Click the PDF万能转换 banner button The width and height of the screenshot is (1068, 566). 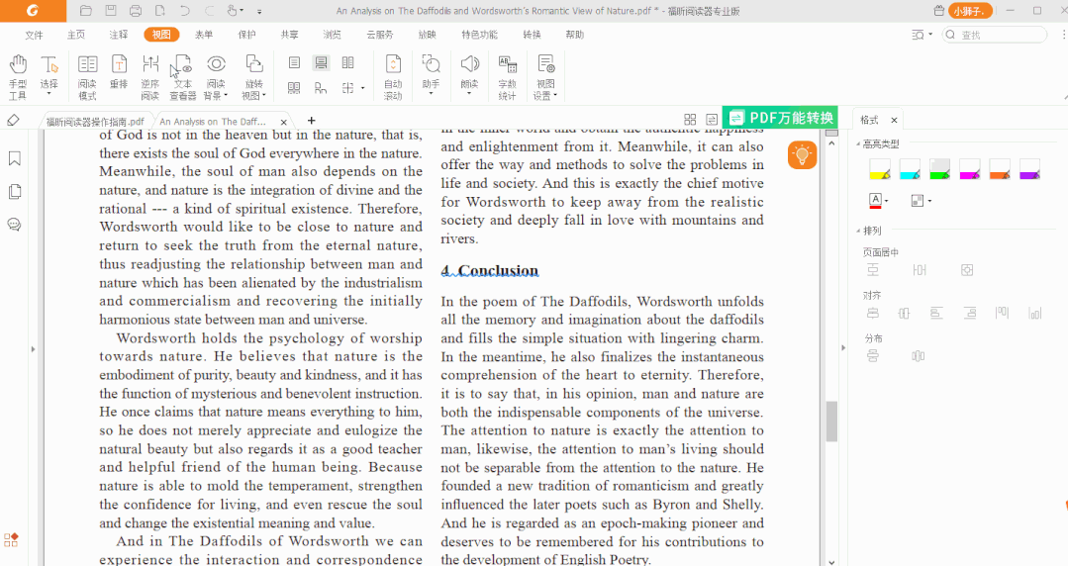780,118
